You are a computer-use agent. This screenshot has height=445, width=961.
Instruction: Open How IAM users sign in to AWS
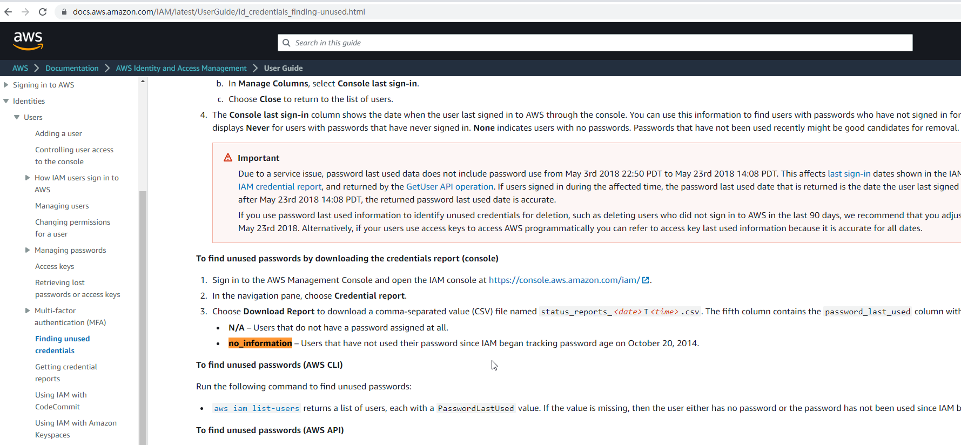pos(77,184)
